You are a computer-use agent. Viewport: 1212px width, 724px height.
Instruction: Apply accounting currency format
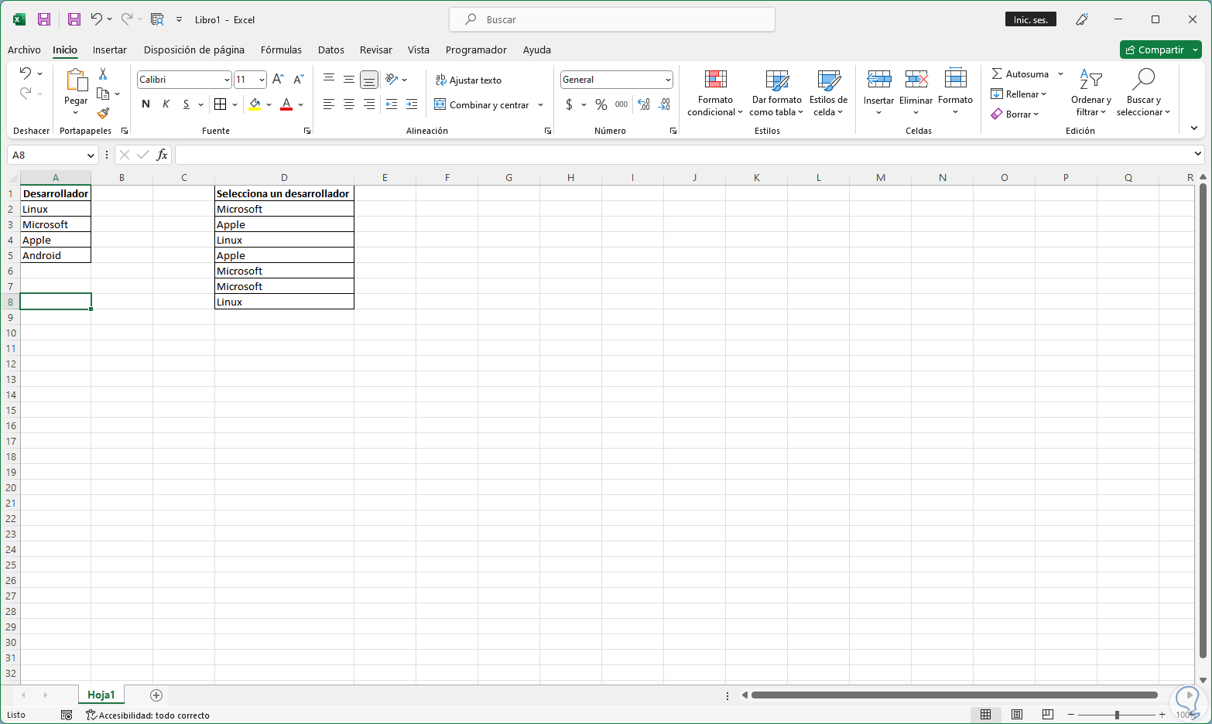coord(570,104)
